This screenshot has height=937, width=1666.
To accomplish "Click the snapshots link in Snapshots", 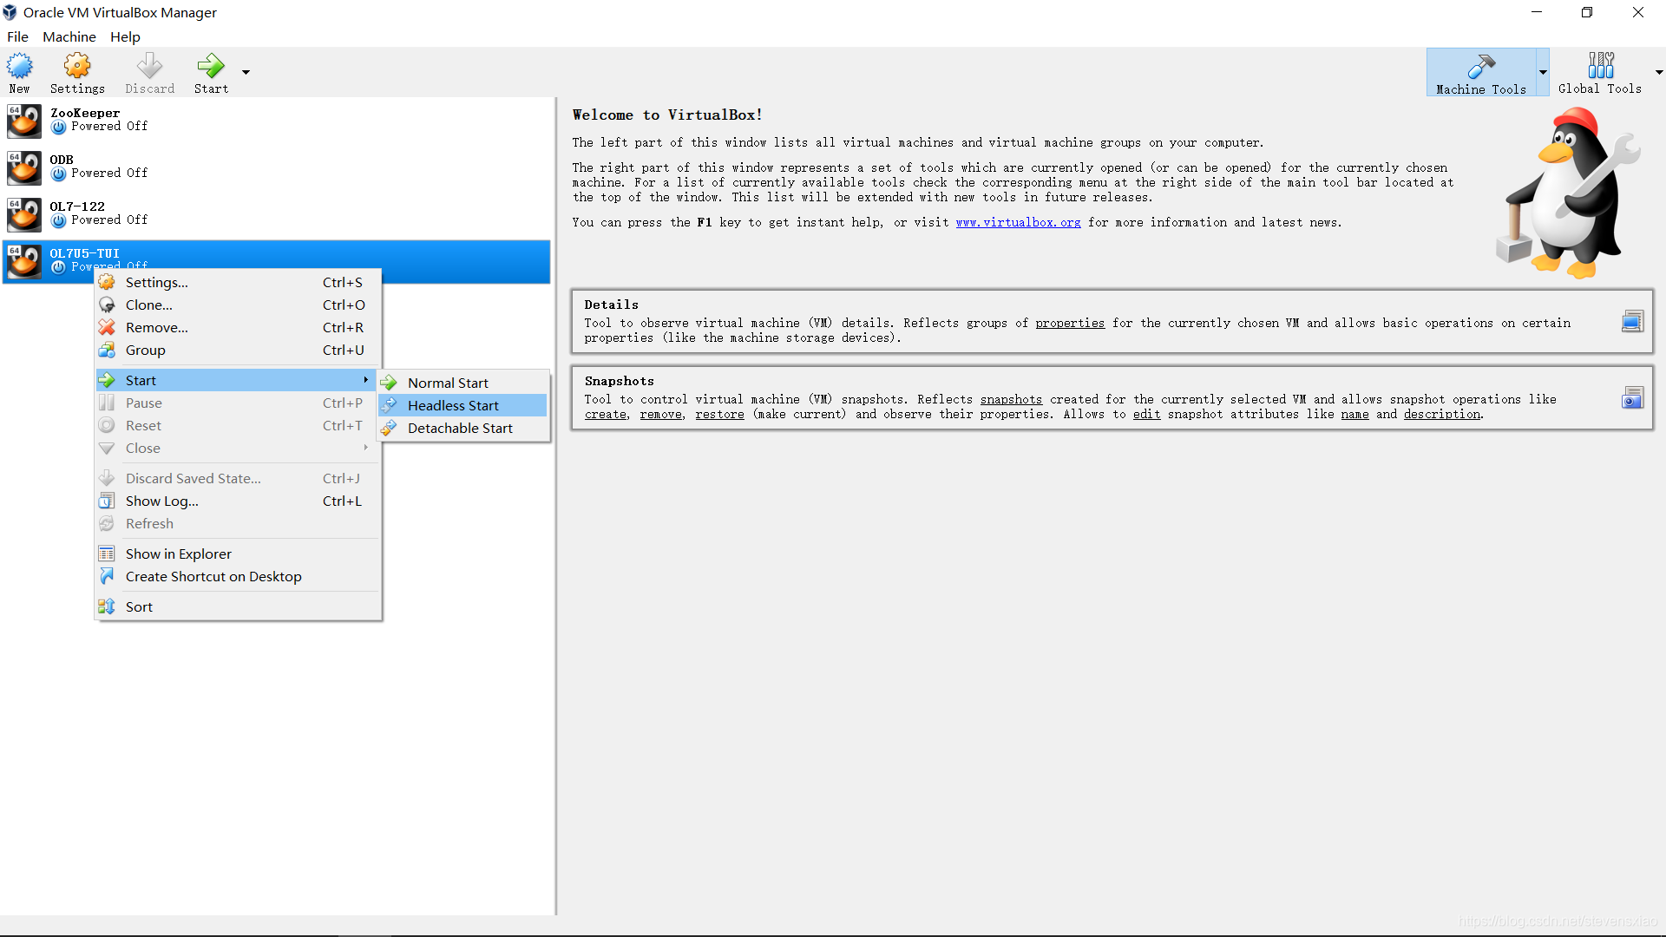I will [1011, 400].
